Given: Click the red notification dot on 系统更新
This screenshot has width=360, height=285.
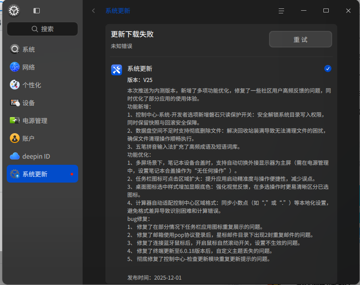Looking at the screenshot, I should pyautogui.click(x=72, y=174).
